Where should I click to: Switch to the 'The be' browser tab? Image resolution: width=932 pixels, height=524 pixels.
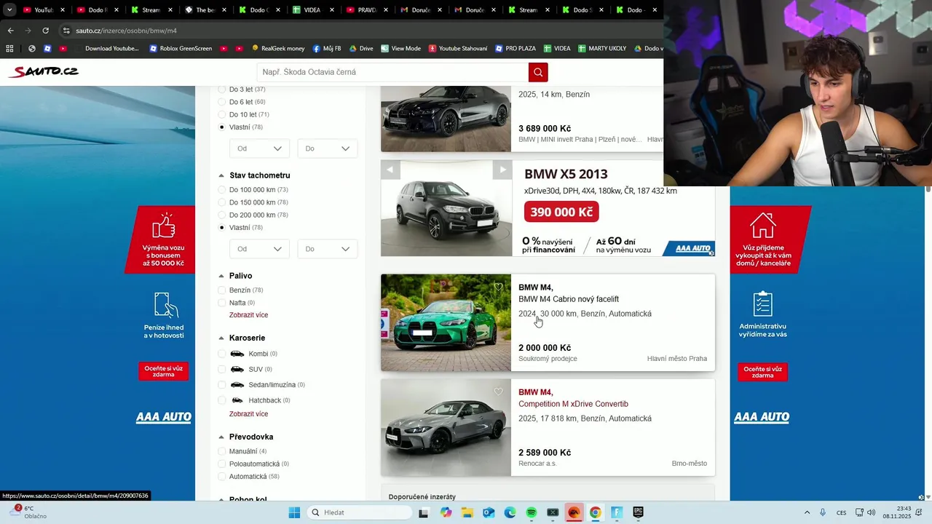tap(204, 10)
